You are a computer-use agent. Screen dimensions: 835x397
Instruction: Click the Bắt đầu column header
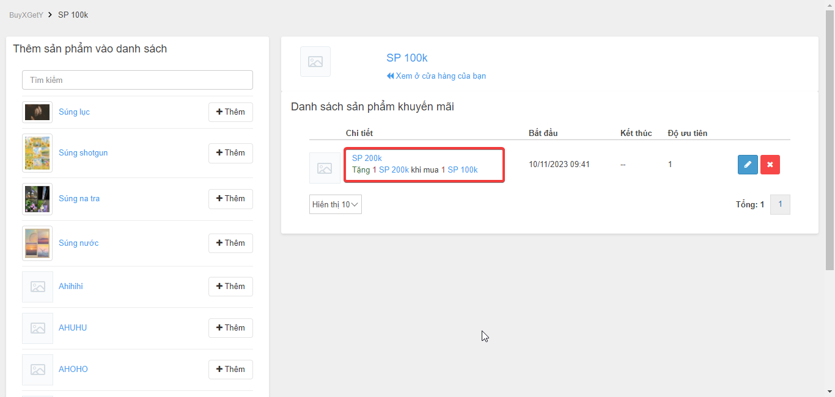[x=543, y=133]
